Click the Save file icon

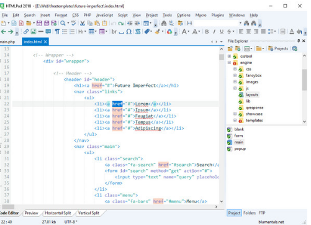tap(39, 23)
